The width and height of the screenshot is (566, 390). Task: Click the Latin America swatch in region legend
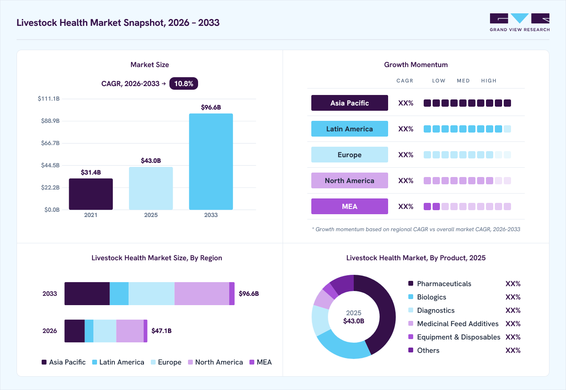[x=95, y=362]
